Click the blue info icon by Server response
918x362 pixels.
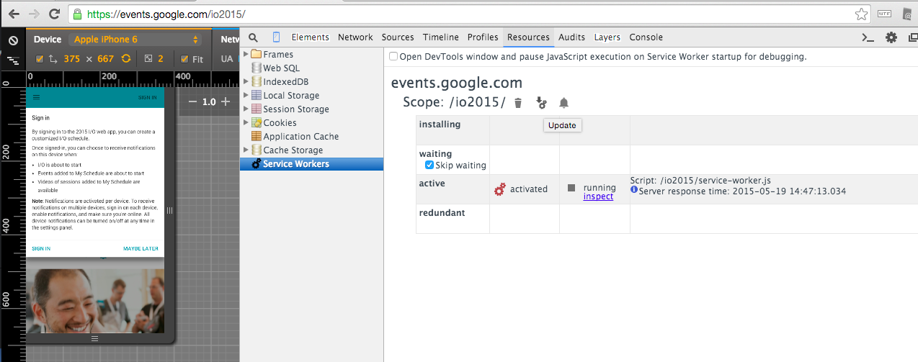[634, 190]
